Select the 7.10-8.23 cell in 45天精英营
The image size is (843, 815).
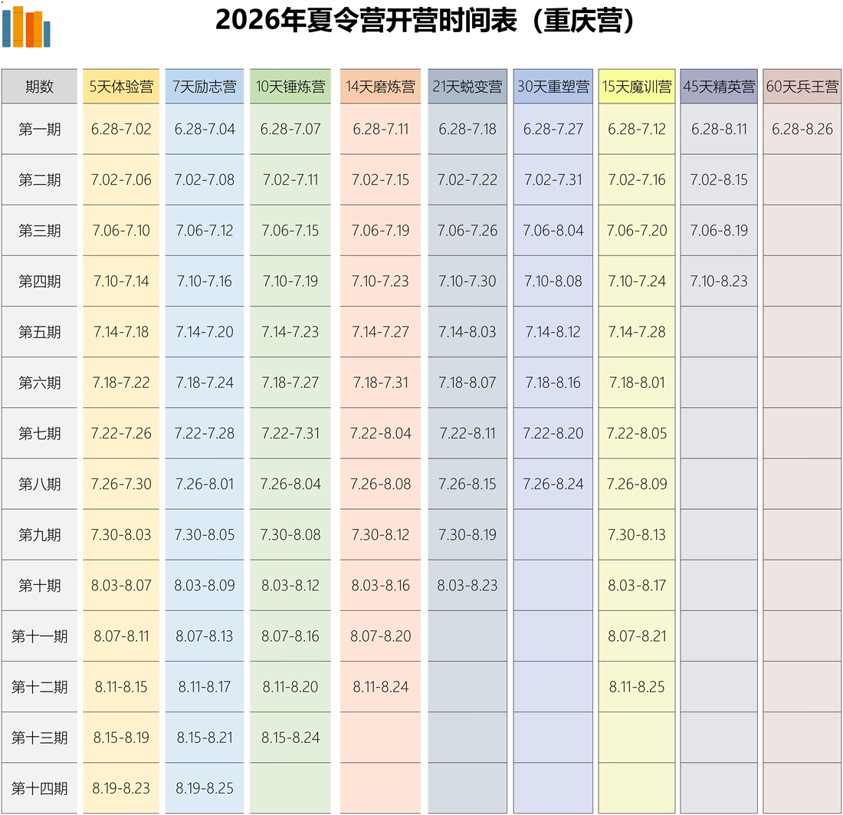(x=719, y=281)
